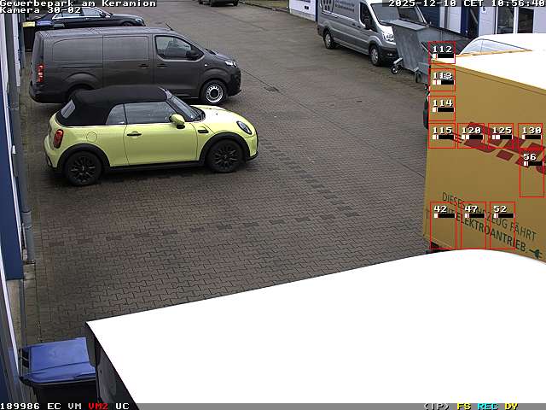This screenshot has width=546, height=410.
Task: Click the red box labeled 115
Action: [x=441, y=136]
